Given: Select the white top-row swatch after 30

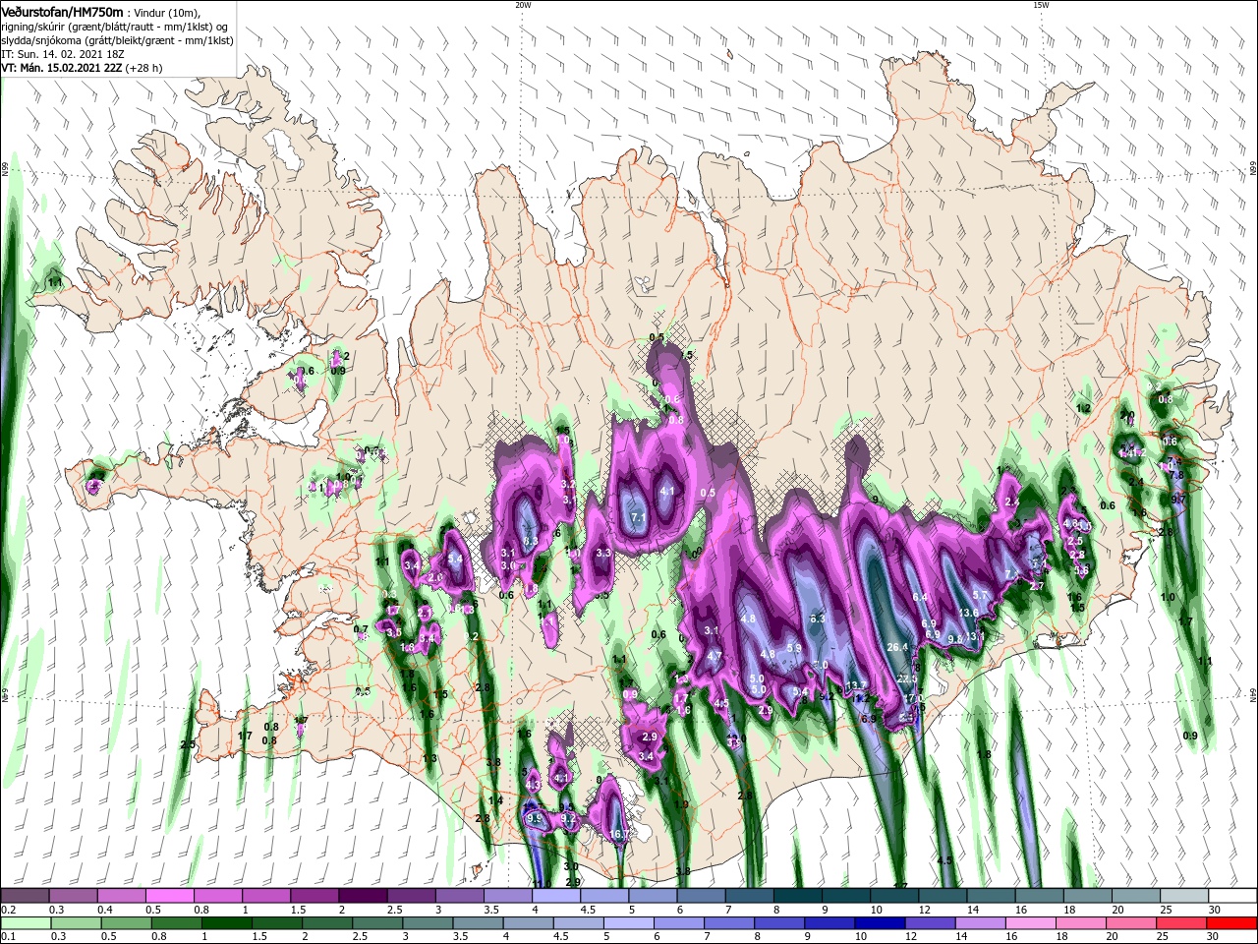Looking at the screenshot, I should click(1233, 896).
